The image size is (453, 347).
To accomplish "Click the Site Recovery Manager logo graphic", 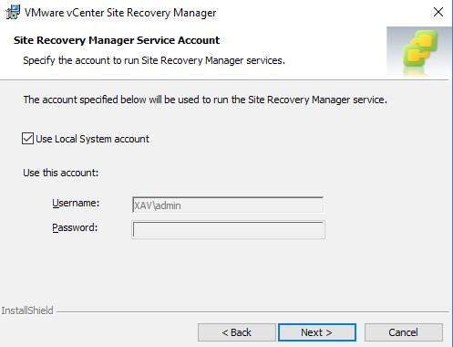I will (x=419, y=51).
